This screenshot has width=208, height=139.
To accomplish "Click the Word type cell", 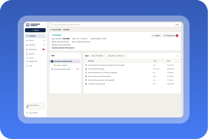I will click(155, 76).
